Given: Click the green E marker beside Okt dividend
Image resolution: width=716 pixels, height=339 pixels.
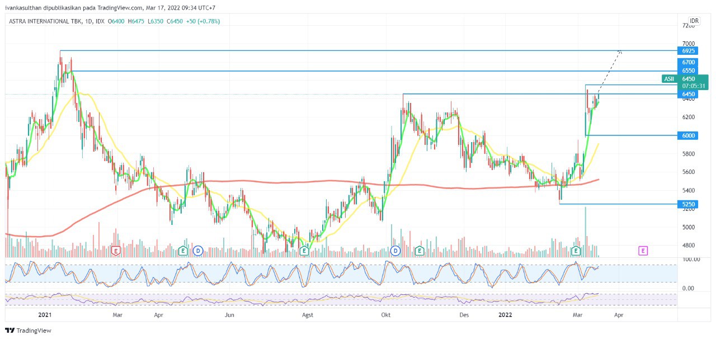Looking at the screenshot, I should 420,251.
